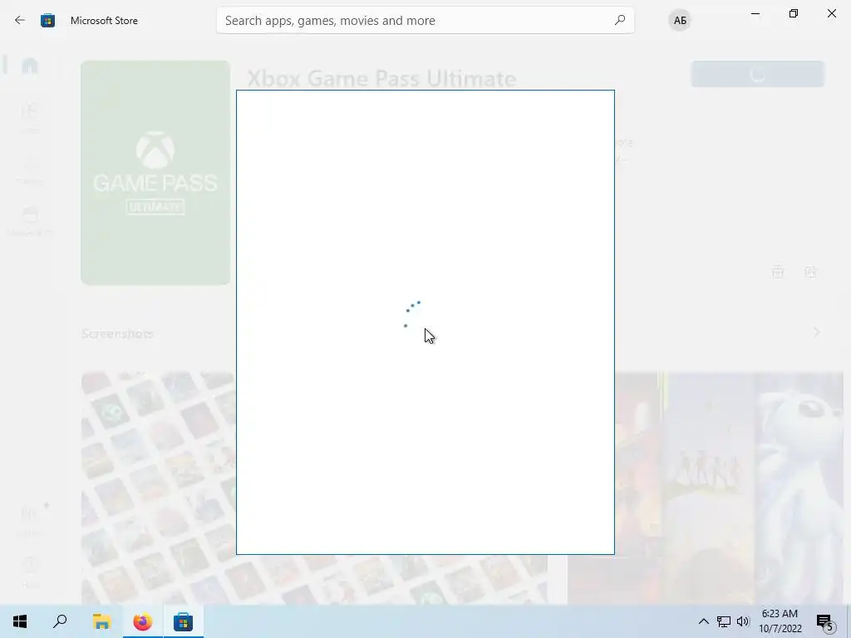Click the Xbox Game Pass Ultimate cover image
The image size is (851, 638).
pos(155,173)
